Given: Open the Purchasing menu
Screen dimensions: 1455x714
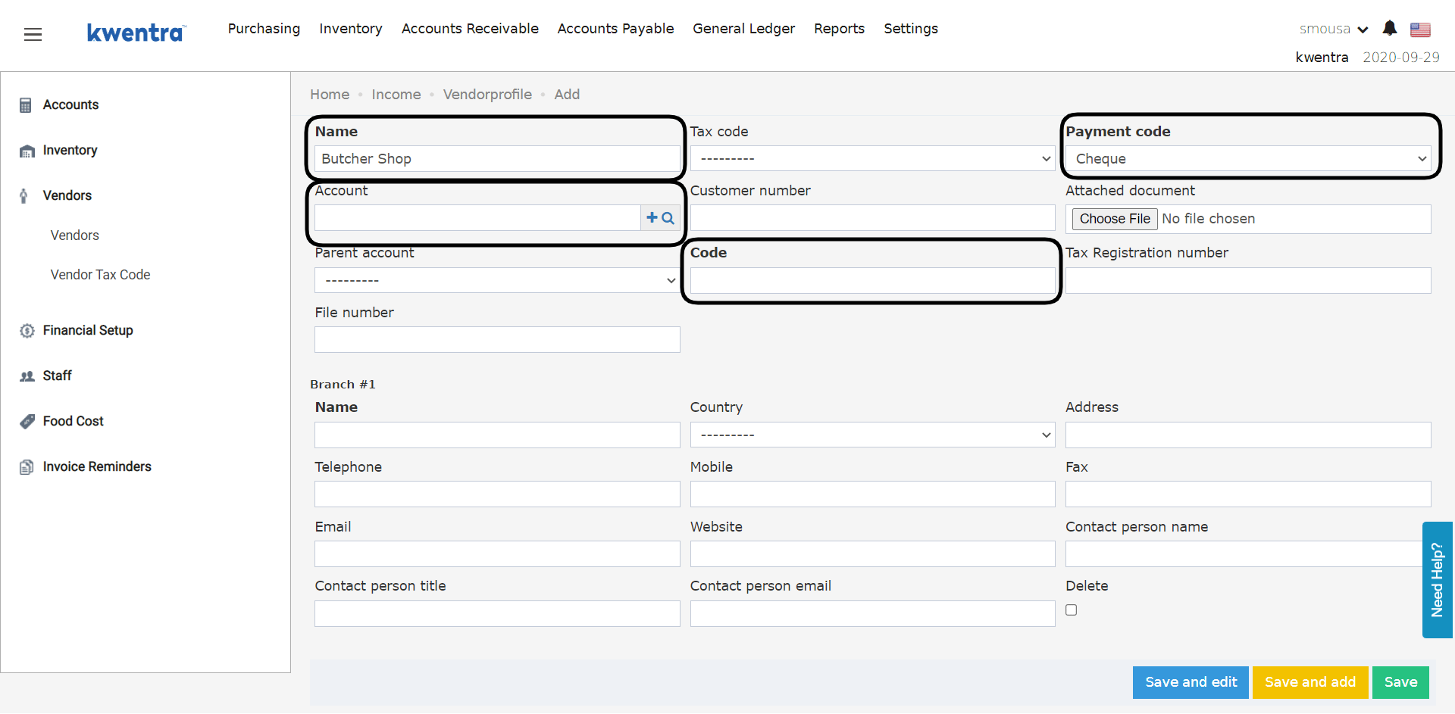Looking at the screenshot, I should click(264, 29).
